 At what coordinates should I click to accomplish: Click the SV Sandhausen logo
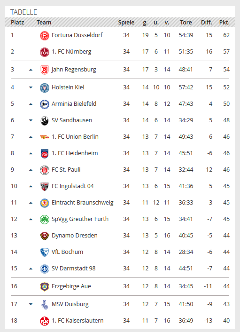(45, 120)
